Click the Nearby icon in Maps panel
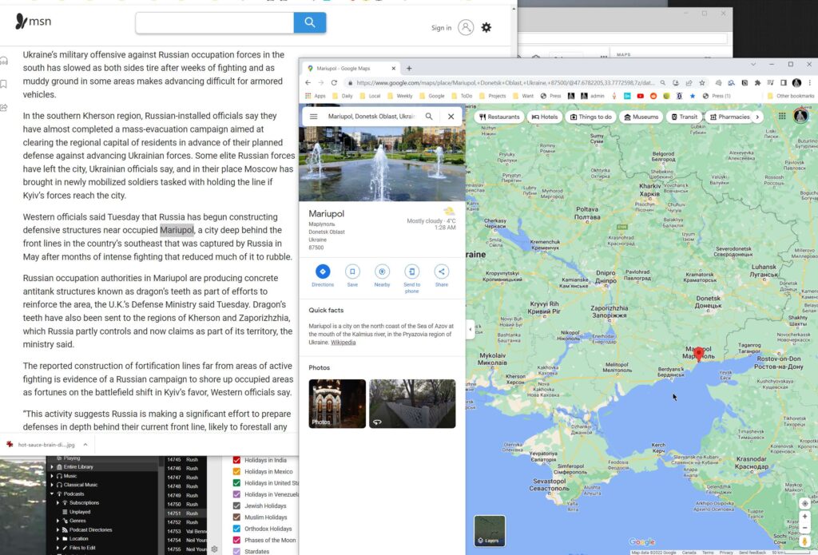Image resolution: width=818 pixels, height=555 pixels. tap(382, 272)
